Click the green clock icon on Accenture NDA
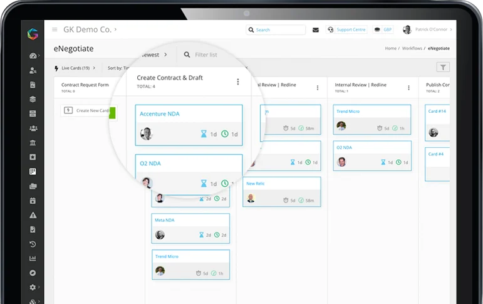 click(x=225, y=134)
